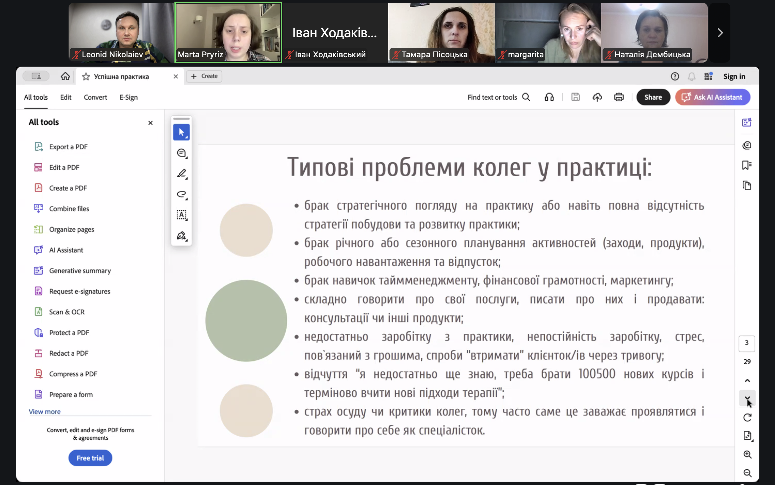Viewport: 775px width, 485px height.
Task: Click the Free trial button
Action: pyautogui.click(x=90, y=458)
